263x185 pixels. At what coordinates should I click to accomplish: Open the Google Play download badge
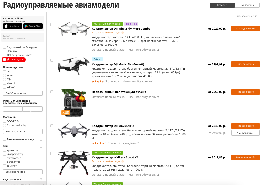click(33, 26)
